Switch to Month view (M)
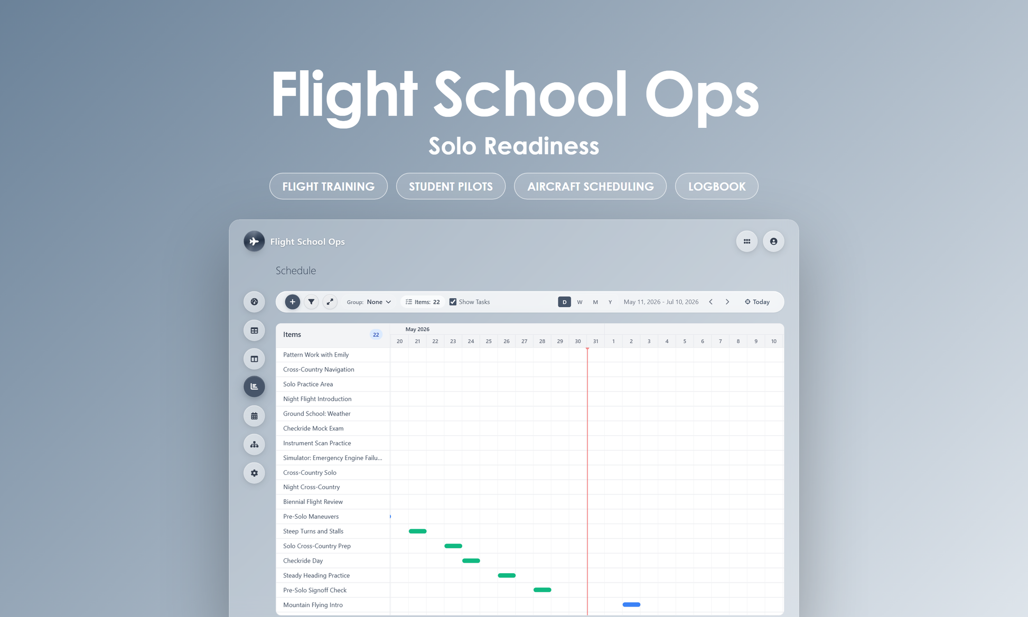The height and width of the screenshot is (617, 1028). click(595, 302)
